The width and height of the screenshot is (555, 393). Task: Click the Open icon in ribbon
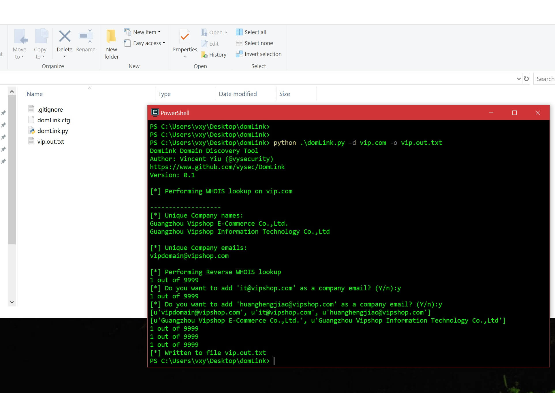pos(204,32)
